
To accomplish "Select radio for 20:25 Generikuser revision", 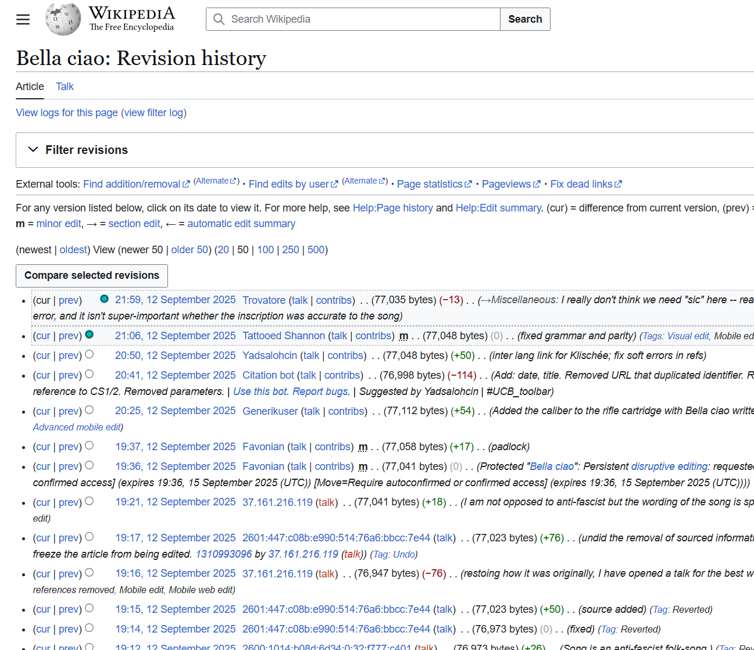I will point(89,410).
